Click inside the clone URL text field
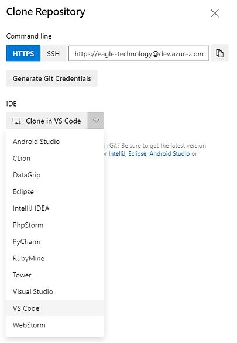Image resolution: width=237 pixels, height=343 pixels. [x=139, y=53]
